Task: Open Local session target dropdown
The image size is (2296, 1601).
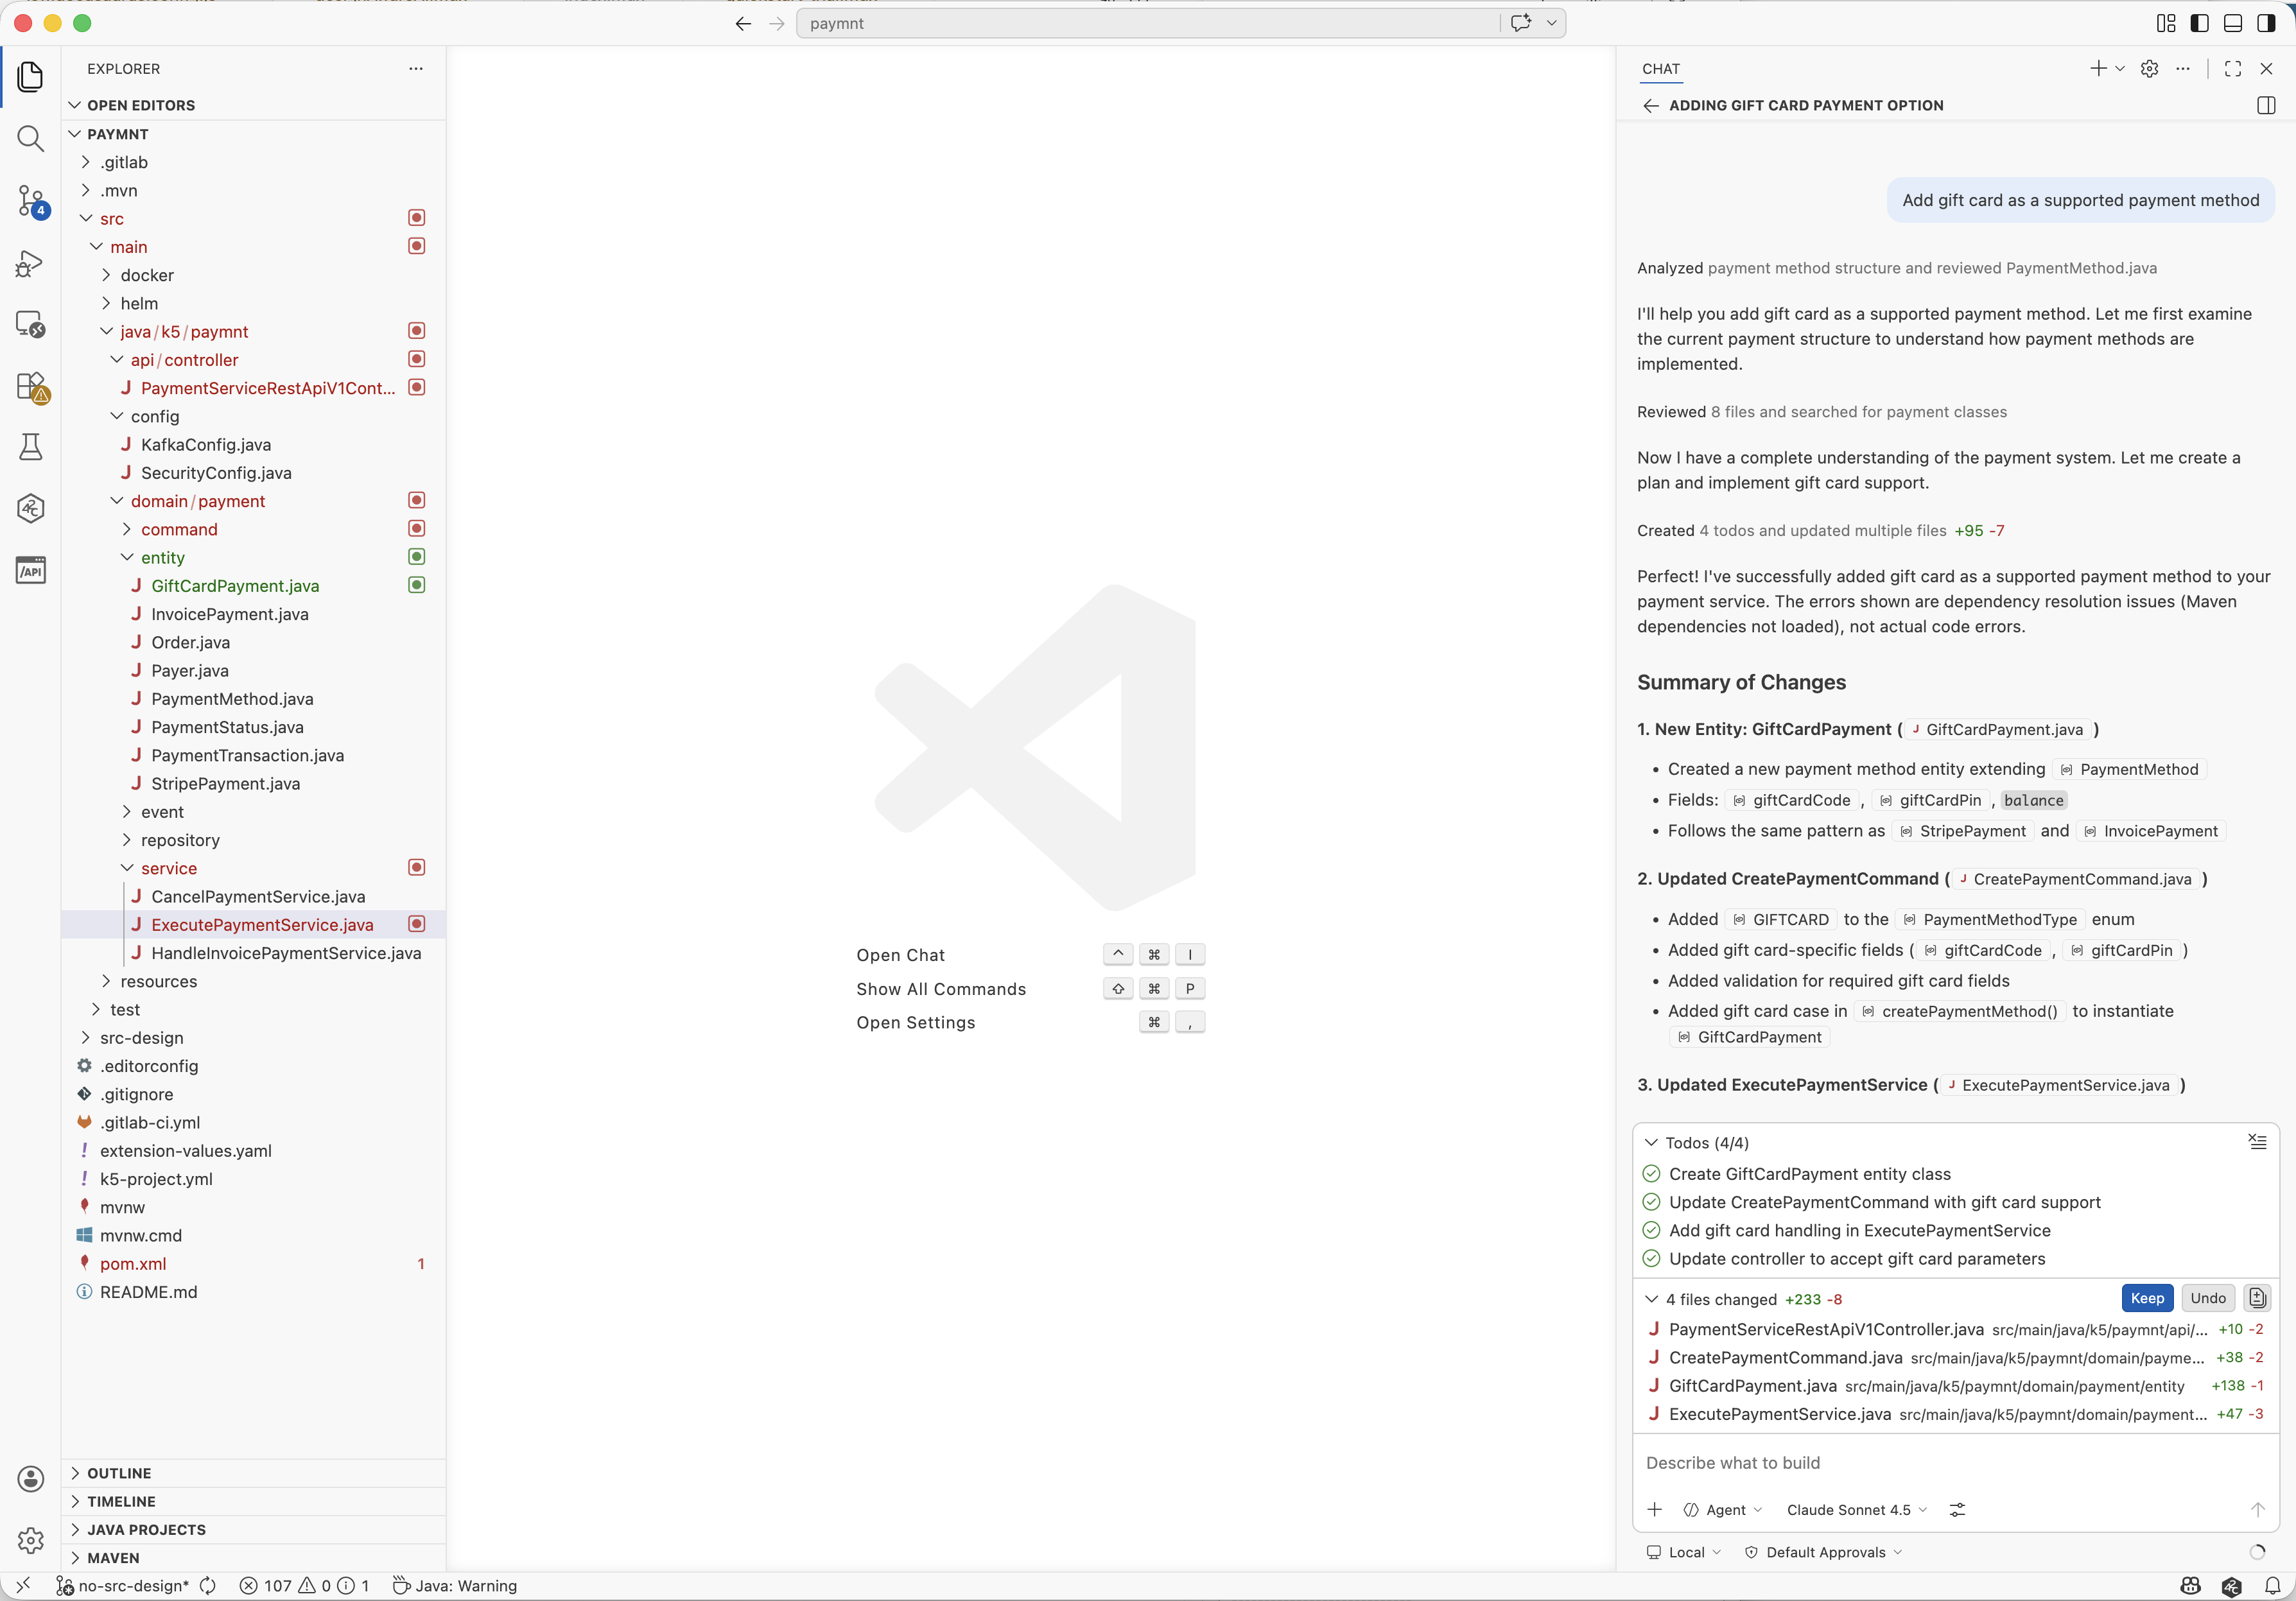Action: point(1684,1552)
